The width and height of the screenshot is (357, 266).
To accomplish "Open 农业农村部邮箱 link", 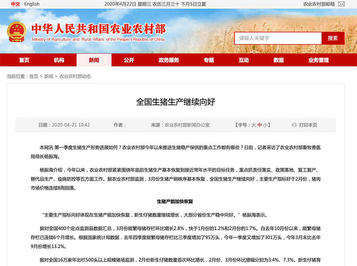I will click(x=319, y=4).
